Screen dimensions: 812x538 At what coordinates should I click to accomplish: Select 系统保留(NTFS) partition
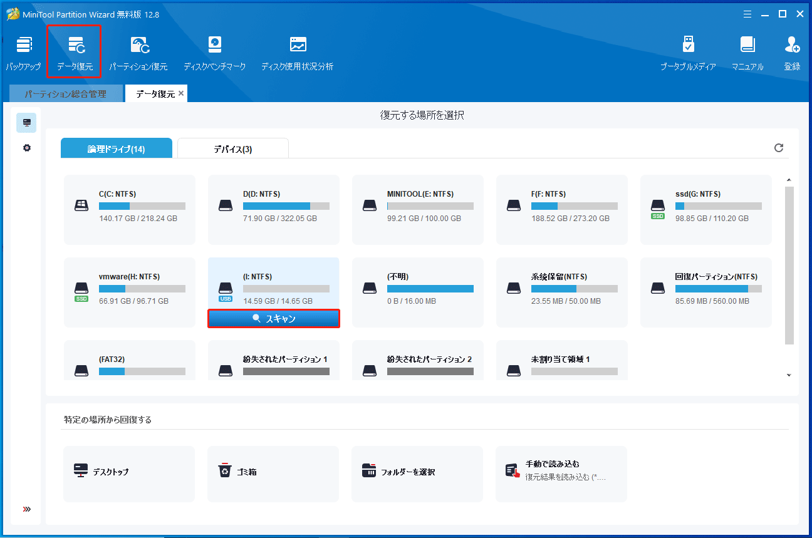pos(562,292)
